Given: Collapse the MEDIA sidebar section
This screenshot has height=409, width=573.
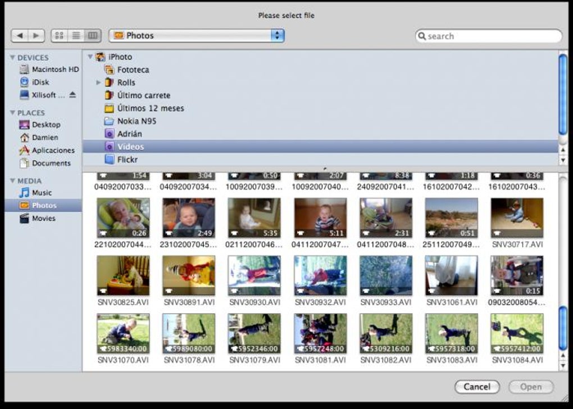Looking at the screenshot, I should click(13, 181).
